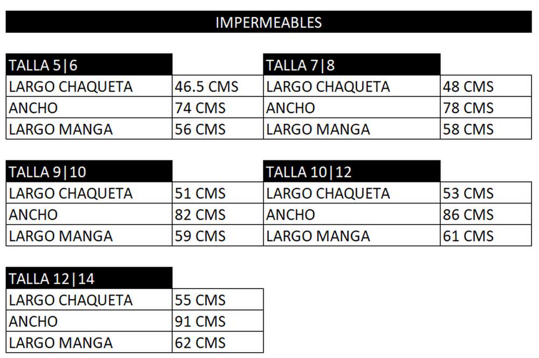The width and height of the screenshot is (539, 358).
Task: Select the 78 CMS cell
Action: 485,108
